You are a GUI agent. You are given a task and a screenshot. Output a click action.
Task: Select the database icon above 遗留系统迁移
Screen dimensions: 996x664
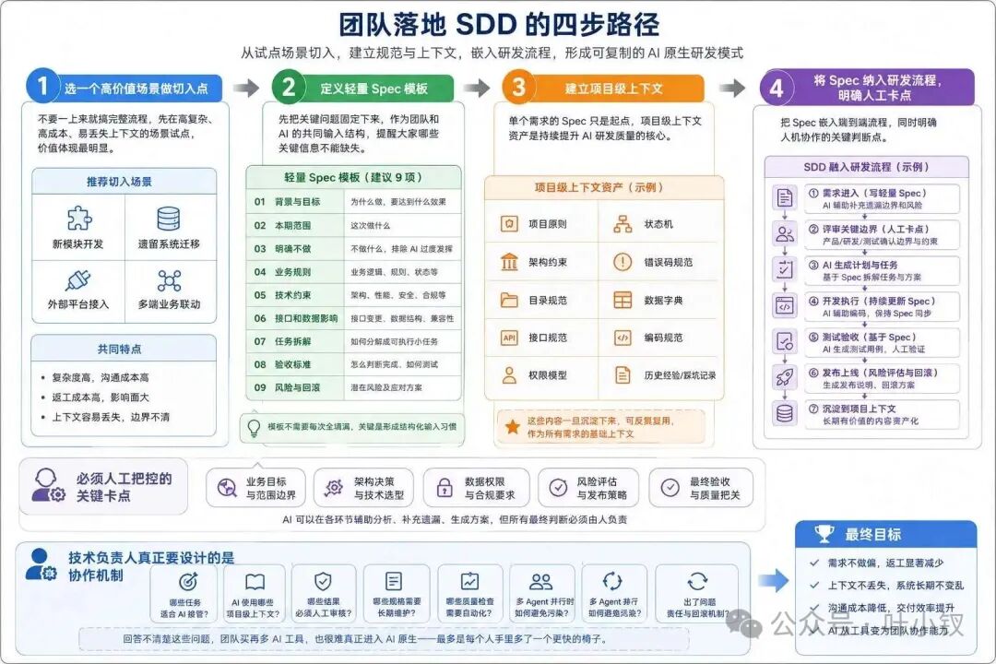(x=169, y=219)
